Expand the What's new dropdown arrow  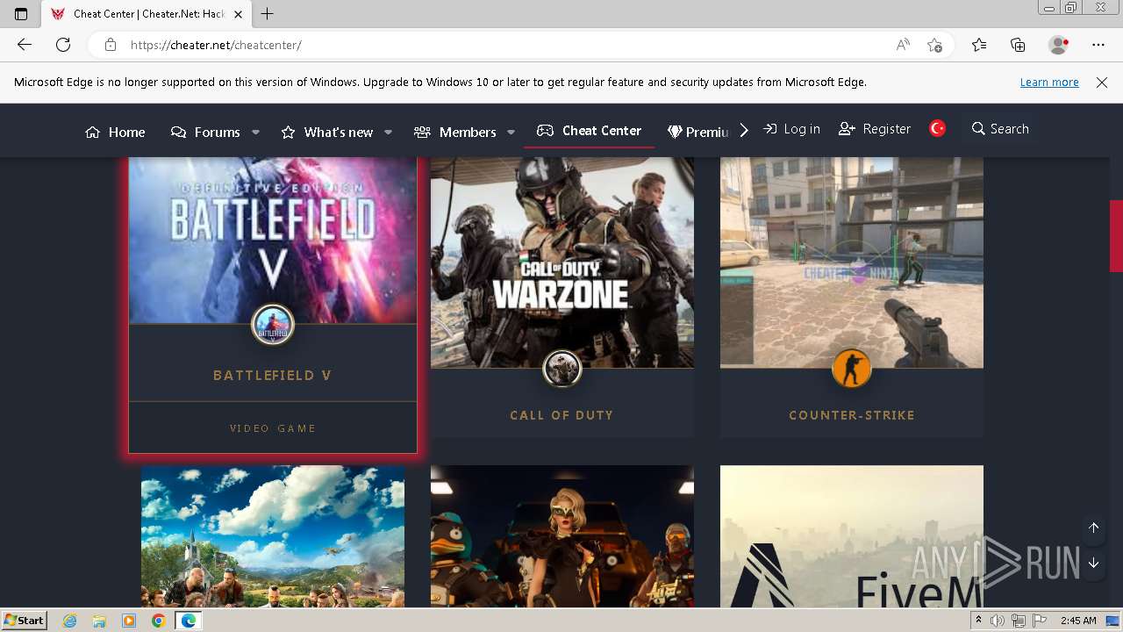tap(388, 132)
